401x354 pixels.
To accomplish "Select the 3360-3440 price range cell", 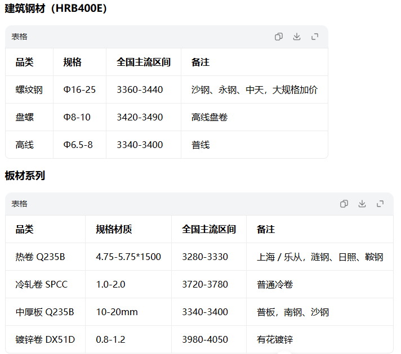I will click(x=144, y=89).
